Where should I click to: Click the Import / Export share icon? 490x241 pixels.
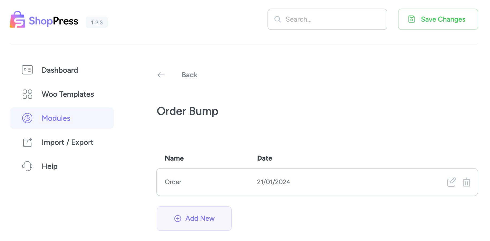point(27,142)
